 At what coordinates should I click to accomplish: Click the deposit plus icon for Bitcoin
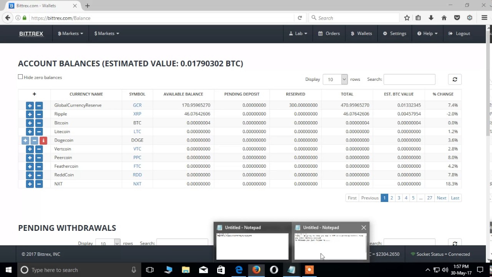tap(30, 123)
